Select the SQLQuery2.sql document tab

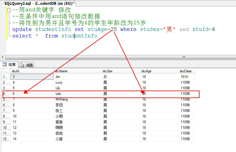39,4
